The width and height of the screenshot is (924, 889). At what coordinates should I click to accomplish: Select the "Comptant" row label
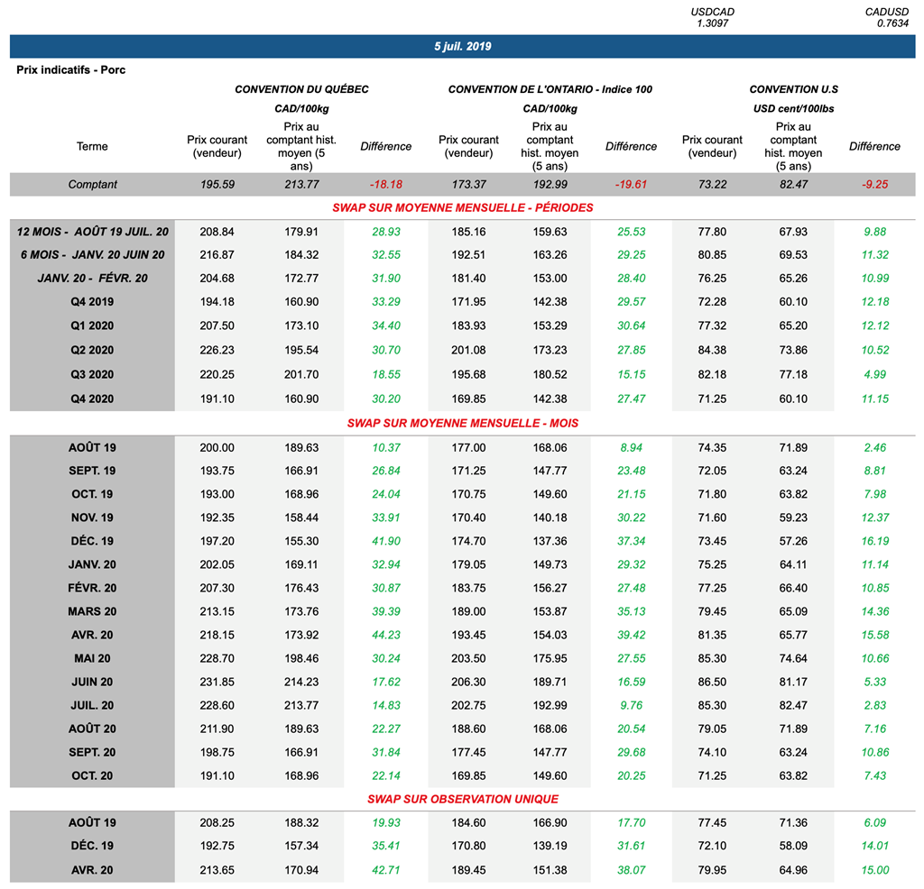(x=92, y=185)
